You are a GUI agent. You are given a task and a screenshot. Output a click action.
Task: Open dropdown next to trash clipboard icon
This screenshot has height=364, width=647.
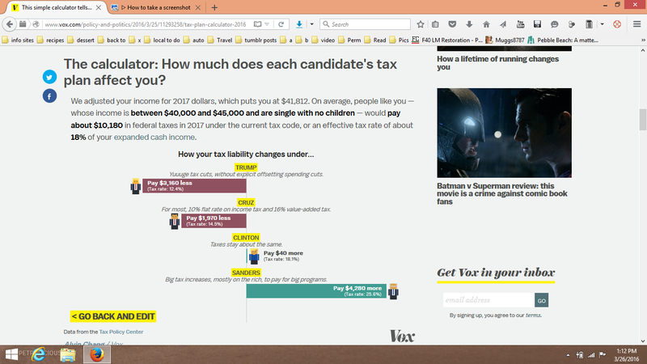(x=602, y=24)
